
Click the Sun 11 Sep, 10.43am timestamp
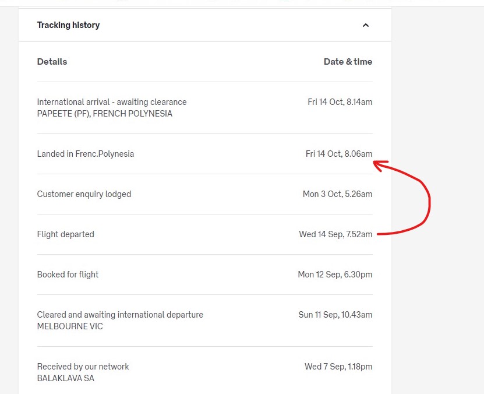[x=335, y=315]
